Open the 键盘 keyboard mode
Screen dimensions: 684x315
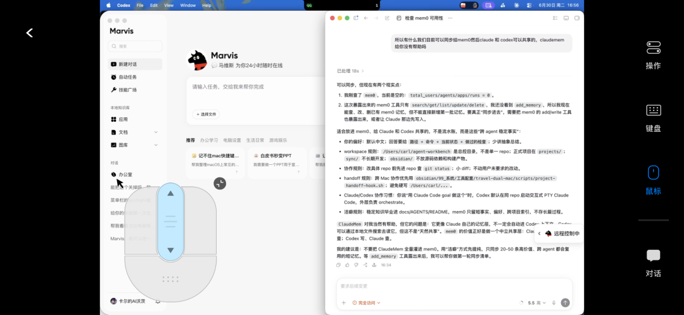pyautogui.click(x=653, y=119)
